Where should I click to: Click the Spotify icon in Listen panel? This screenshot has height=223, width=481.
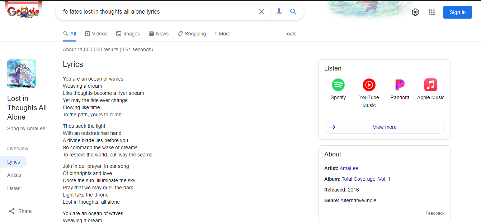click(x=338, y=85)
